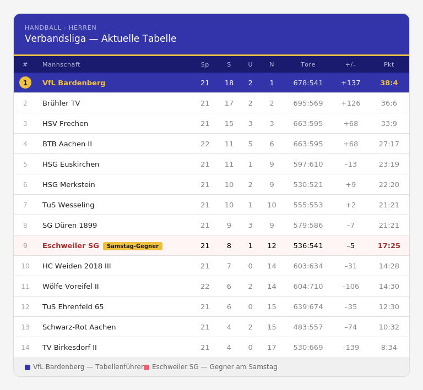Image resolution: width=423 pixels, height=390 pixels.
Task: Select the Brühler TV row
Action: tap(61, 103)
